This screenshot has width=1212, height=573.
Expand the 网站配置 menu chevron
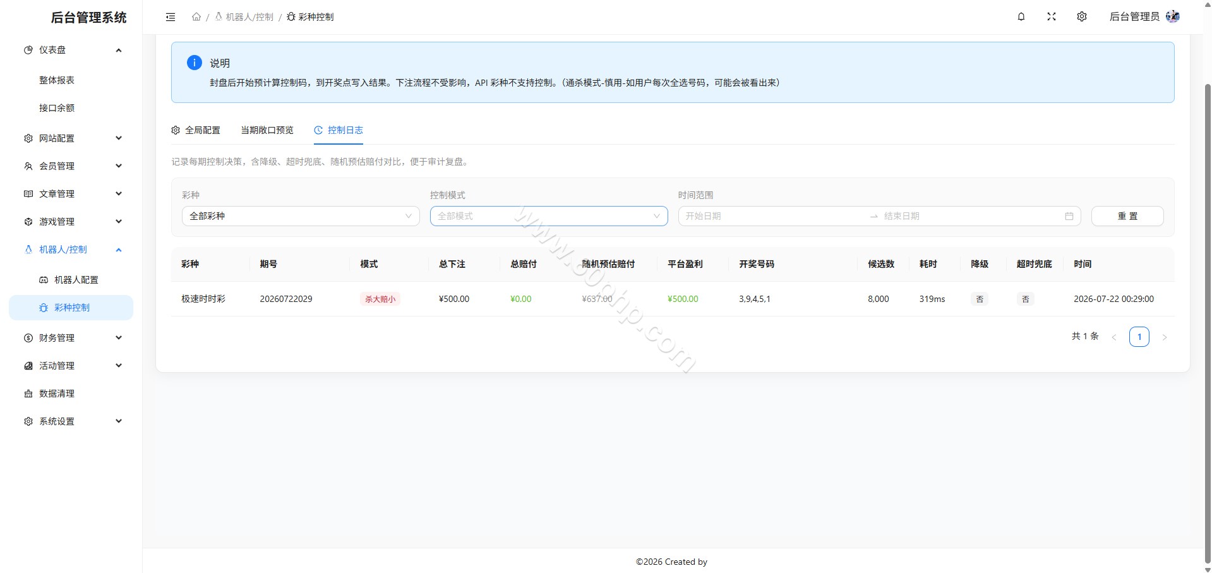(x=119, y=138)
